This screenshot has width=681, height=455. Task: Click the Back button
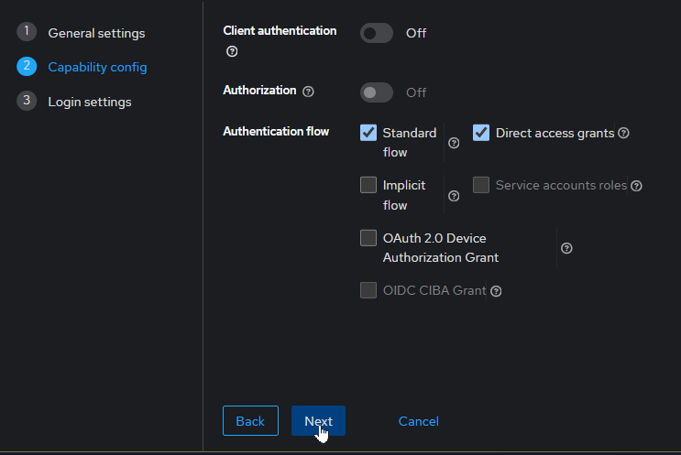(x=250, y=421)
